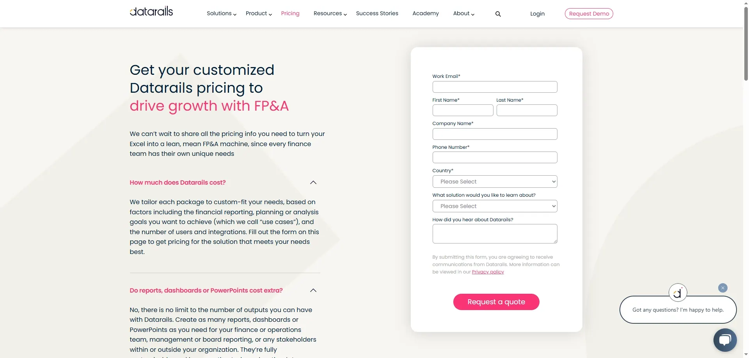Click the Datarails logo

click(x=151, y=12)
